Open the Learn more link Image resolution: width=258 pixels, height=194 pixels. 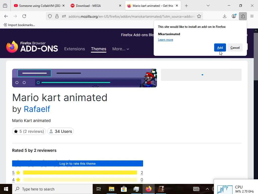click(x=166, y=40)
